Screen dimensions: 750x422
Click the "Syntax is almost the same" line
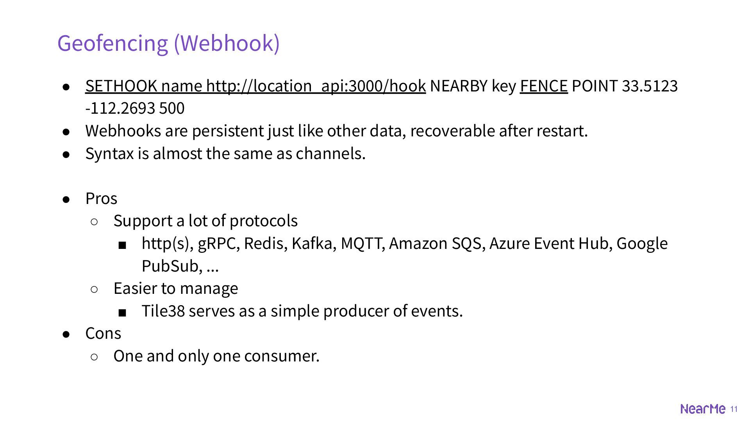click(225, 154)
